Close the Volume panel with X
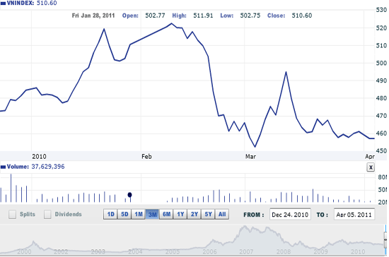Viewport: 389px width, 257px height. click(371, 167)
